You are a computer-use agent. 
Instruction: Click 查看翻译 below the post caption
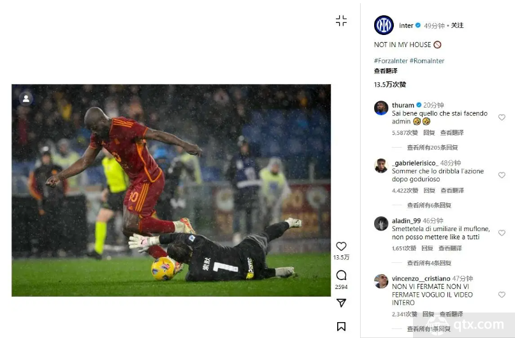pyautogui.click(x=386, y=71)
